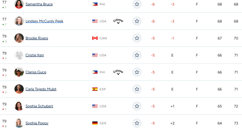Open Cristie Kerr profile link
This screenshot has width=242, height=128.
coord(35,55)
